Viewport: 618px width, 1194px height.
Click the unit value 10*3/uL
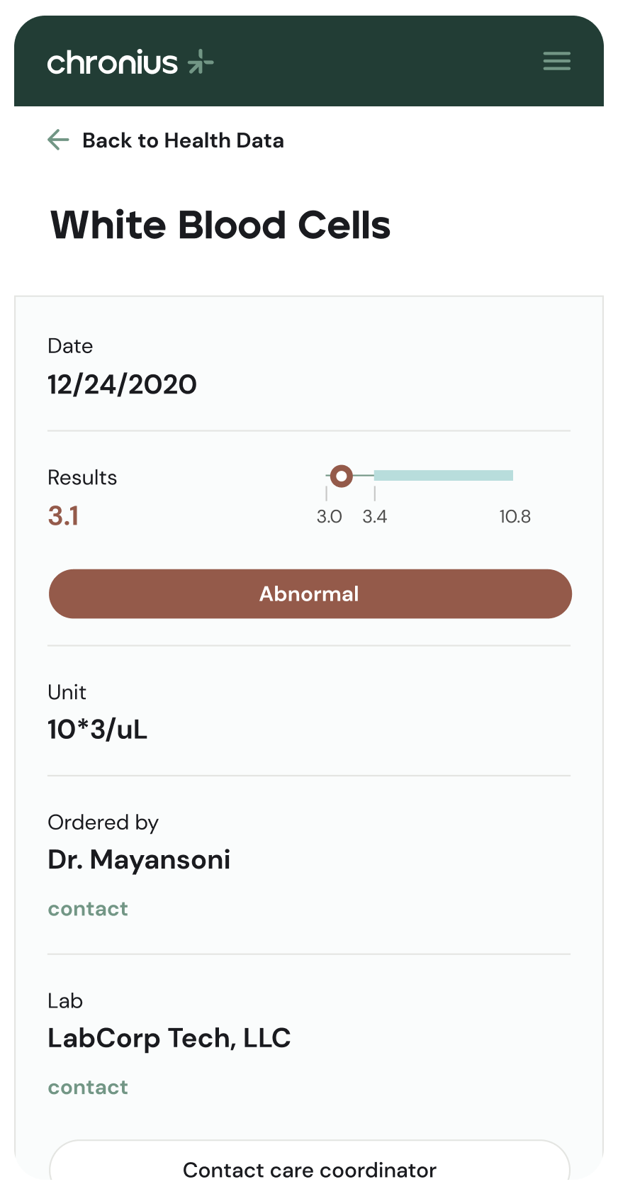[x=98, y=730]
